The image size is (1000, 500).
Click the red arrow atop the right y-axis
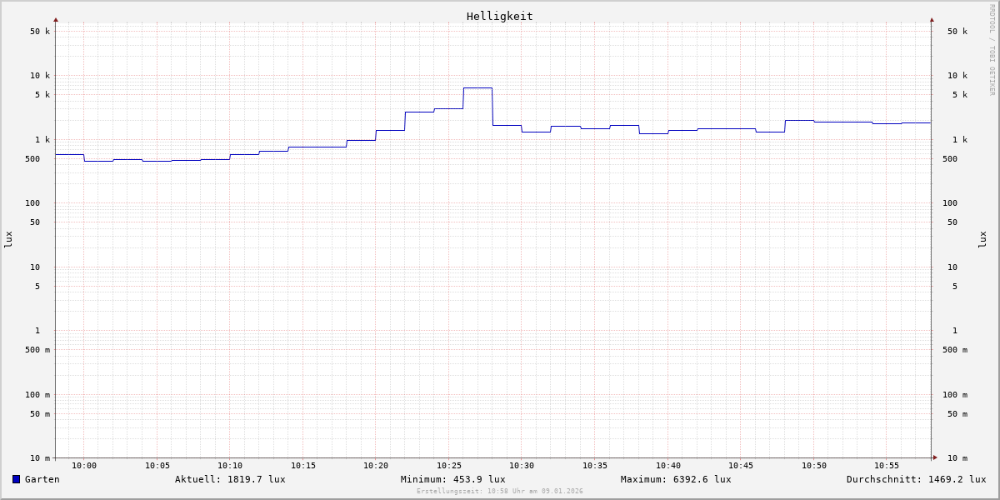[x=932, y=19]
